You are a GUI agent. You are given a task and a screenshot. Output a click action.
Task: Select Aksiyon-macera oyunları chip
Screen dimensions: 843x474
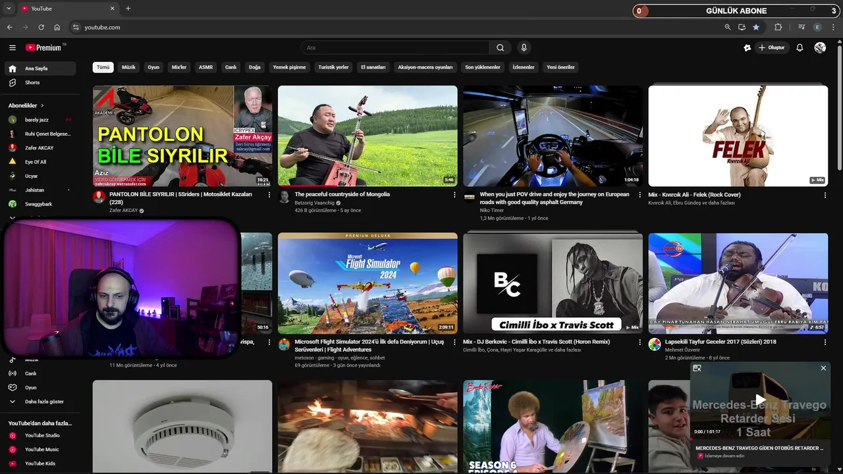click(425, 67)
